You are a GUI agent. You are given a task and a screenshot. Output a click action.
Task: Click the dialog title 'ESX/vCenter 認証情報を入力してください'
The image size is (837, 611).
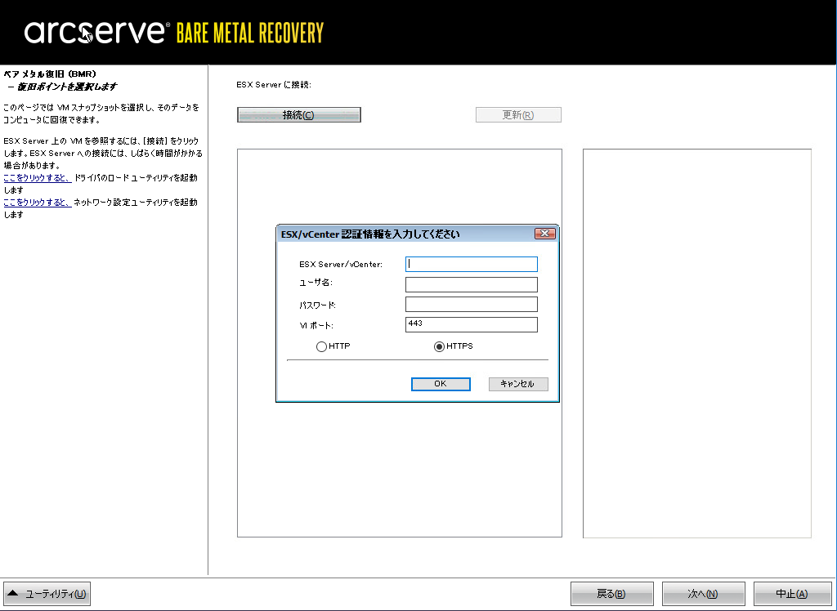click(x=370, y=234)
